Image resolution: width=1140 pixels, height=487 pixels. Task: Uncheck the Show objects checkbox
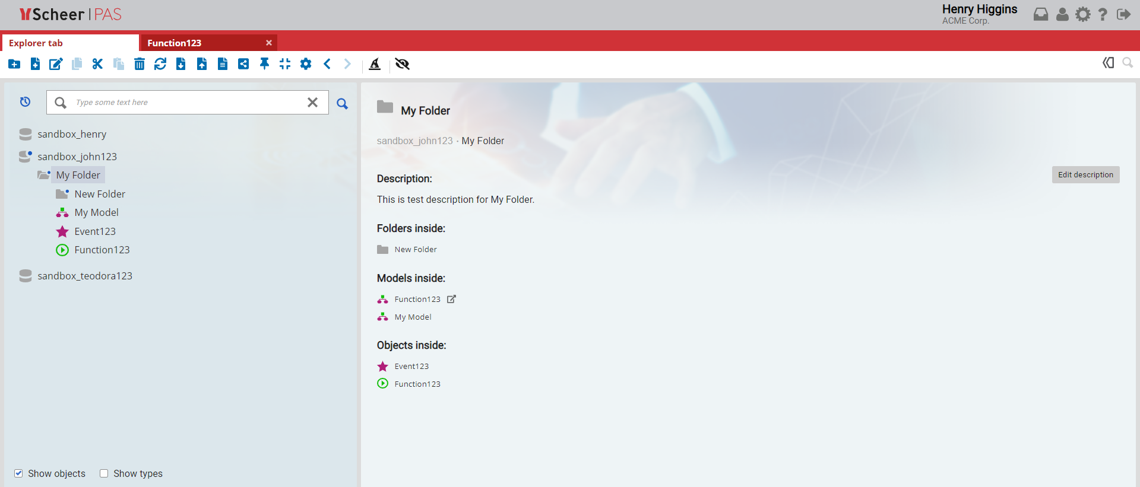18,473
